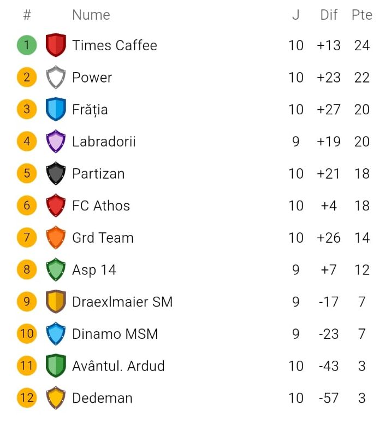This screenshot has height=423, width=391.
Task: Click the purple Labradorii shield badge
Action: pos(56,142)
